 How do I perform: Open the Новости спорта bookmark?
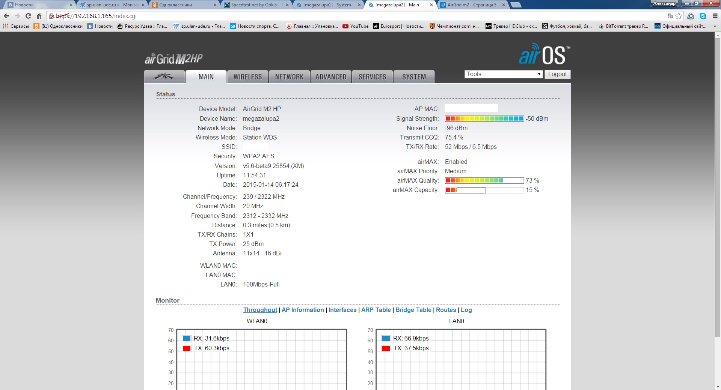click(255, 26)
